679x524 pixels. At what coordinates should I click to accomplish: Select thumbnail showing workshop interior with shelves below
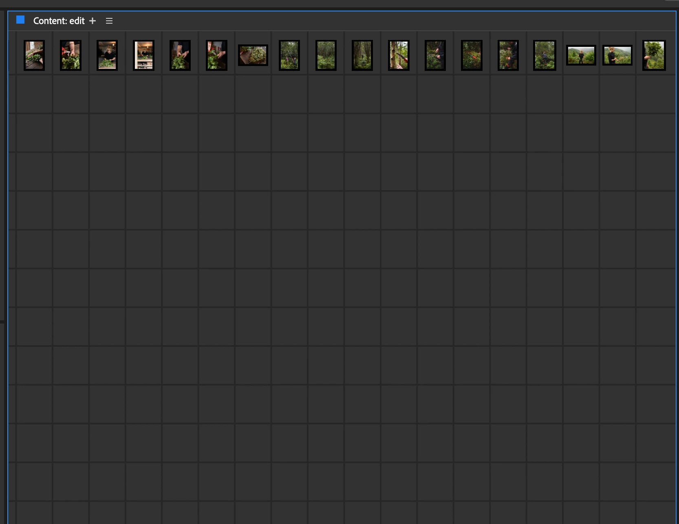pos(143,55)
